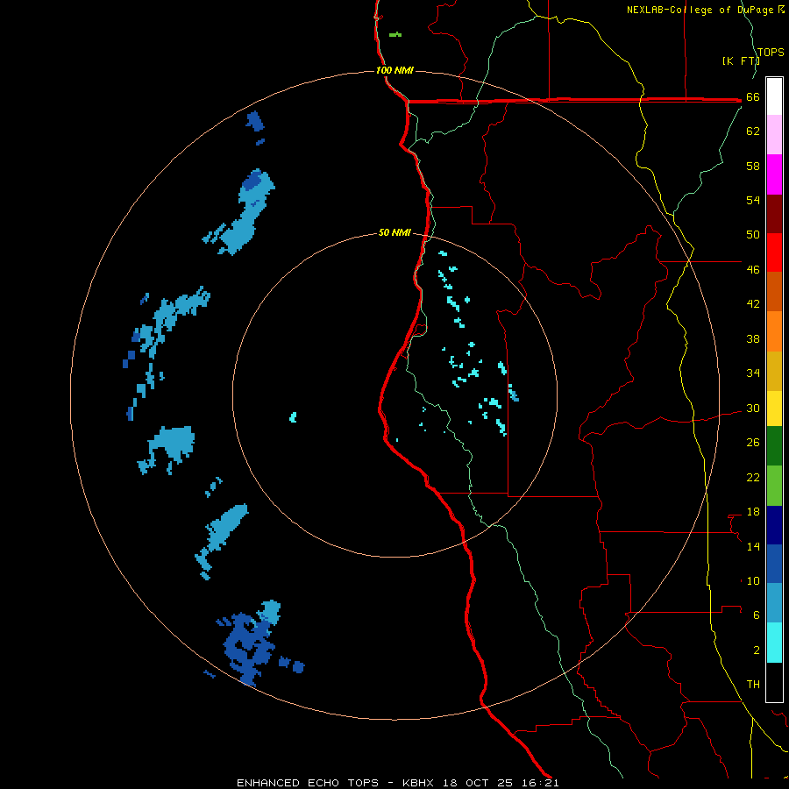
Task: Click the "66" scale value
Action: (x=753, y=96)
